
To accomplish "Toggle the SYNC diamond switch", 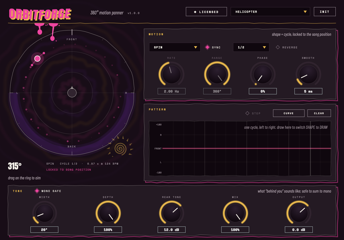I will (213, 47).
